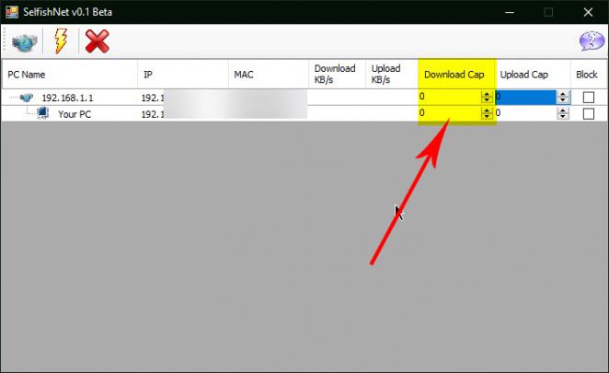Adjust the Upload Cap stepper for Your PC
The height and width of the screenshot is (373, 609).
click(563, 113)
